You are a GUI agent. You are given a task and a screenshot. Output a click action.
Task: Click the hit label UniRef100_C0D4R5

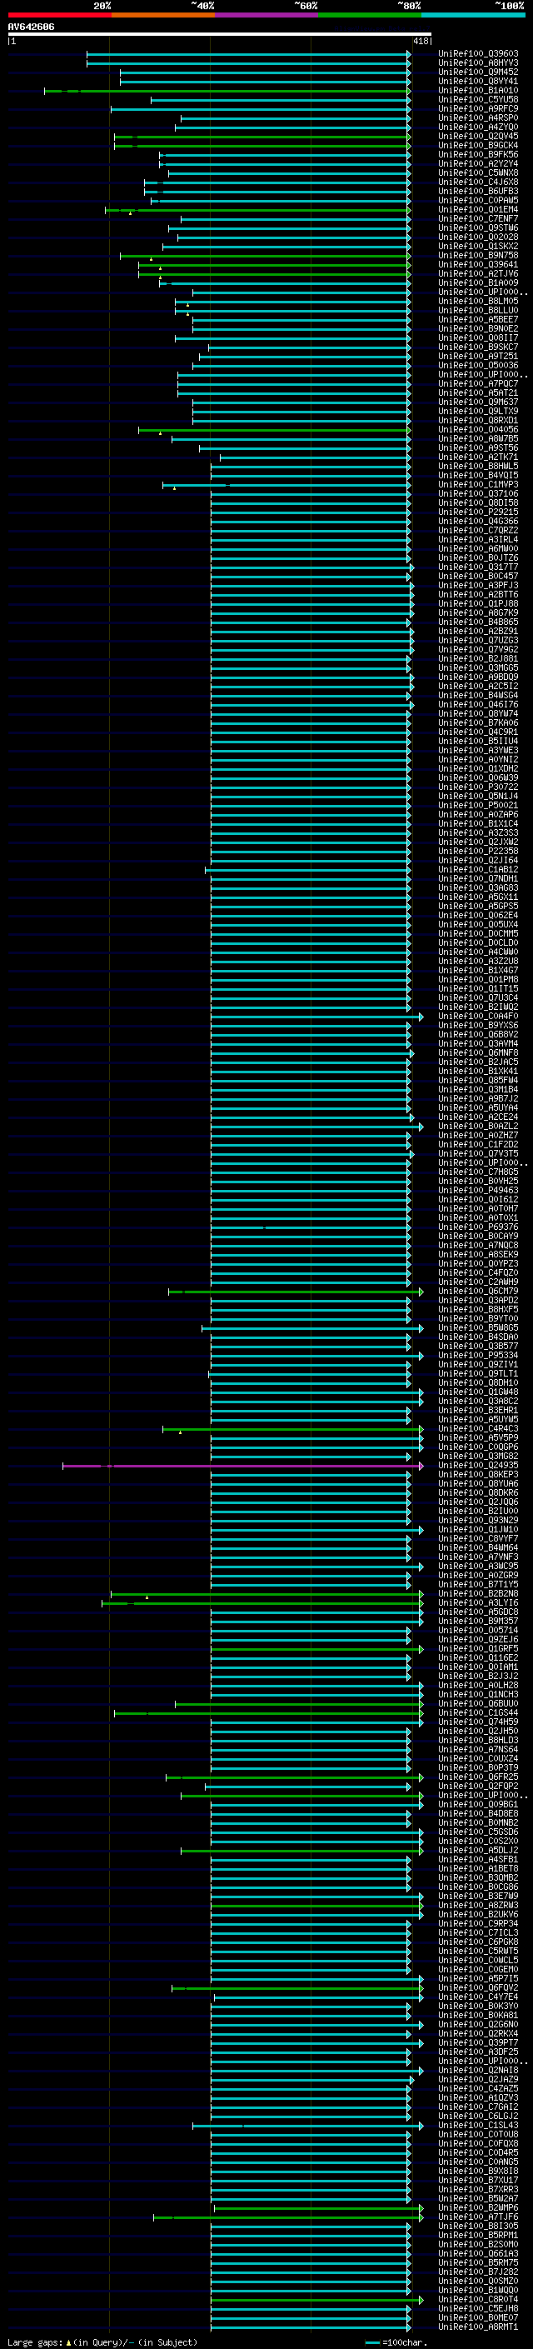[478, 2152]
